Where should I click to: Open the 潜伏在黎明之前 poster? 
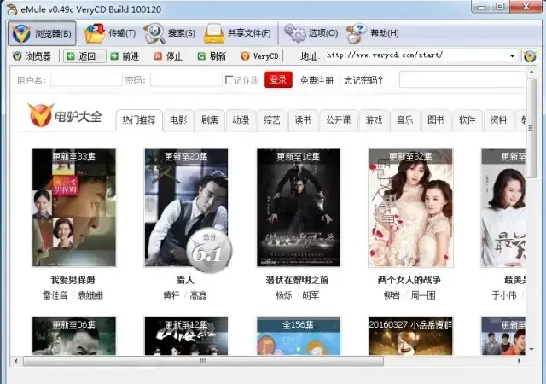pyautogui.click(x=299, y=207)
